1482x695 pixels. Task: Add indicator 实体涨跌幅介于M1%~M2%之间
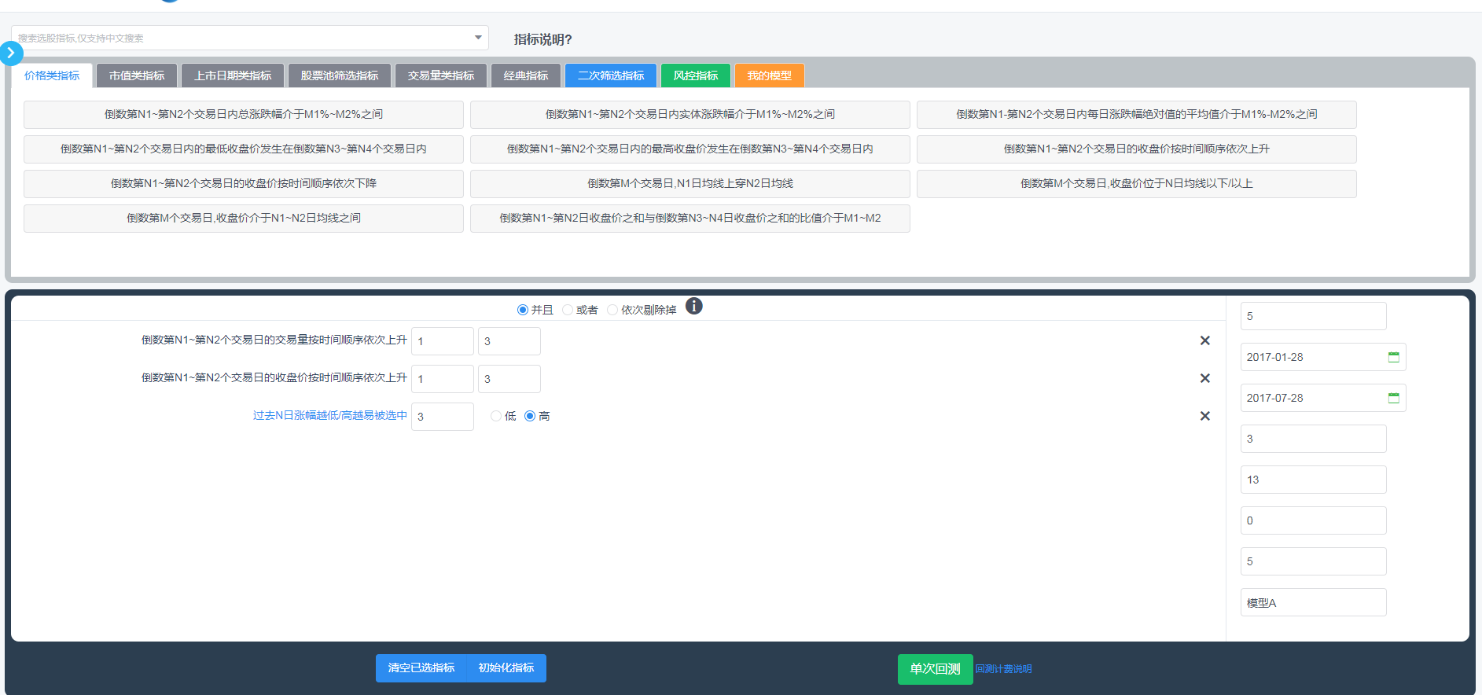(690, 115)
